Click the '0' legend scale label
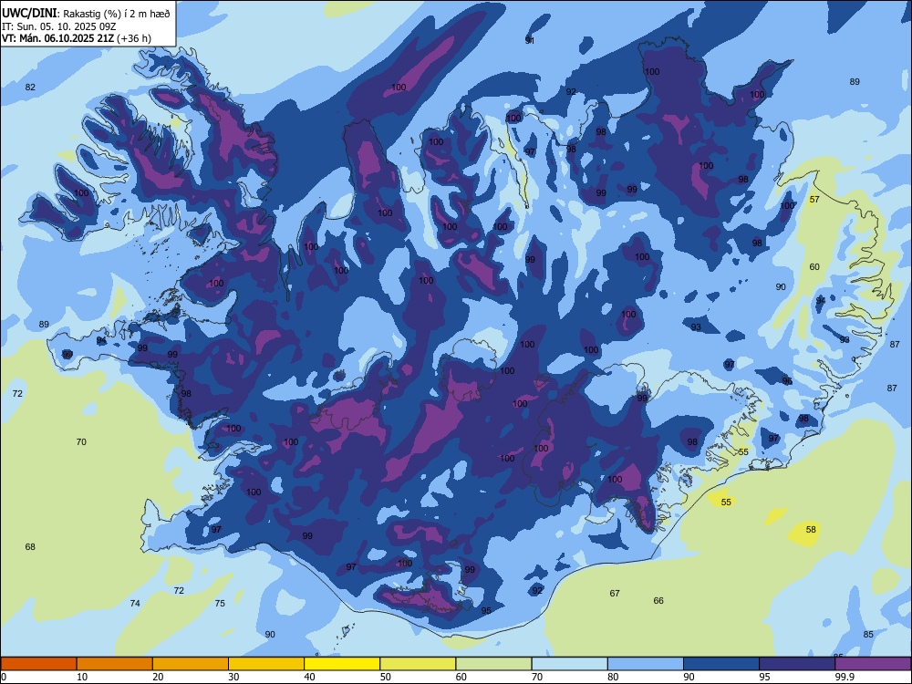 point(4,677)
